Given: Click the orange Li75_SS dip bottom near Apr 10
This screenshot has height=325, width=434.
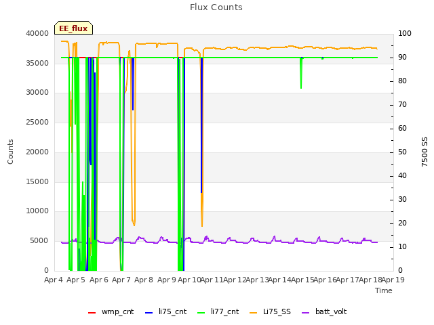Looking at the screenshot, I should 202,225.
